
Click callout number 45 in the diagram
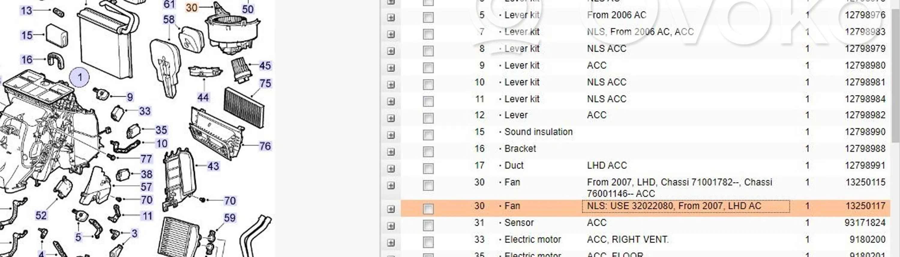pos(265,66)
